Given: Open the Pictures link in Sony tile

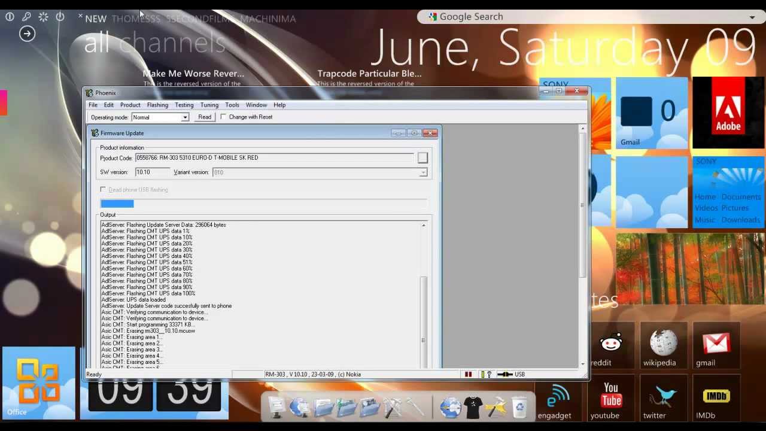Looking at the screenshot, I should (735, 208).
